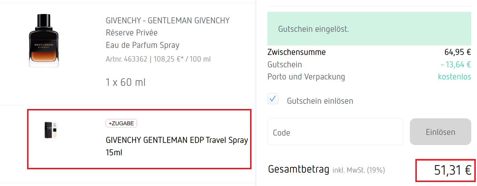The height and width of the screenshot is (186, 477).
Task: Click the Réserve Privée product subtitle
Action: coord(132,33)
